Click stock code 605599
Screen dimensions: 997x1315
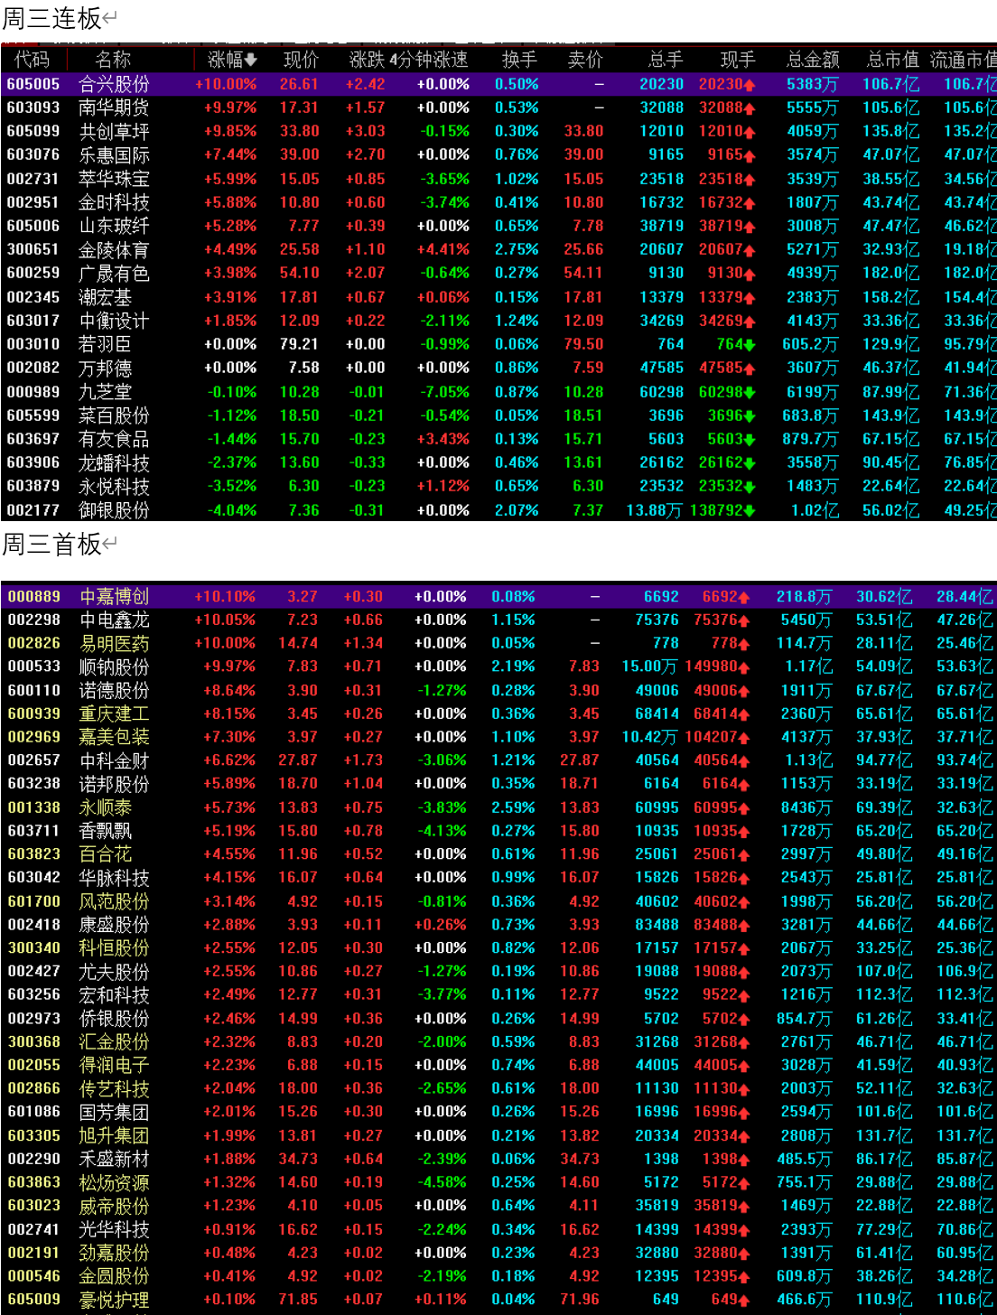tap(33, 415)
